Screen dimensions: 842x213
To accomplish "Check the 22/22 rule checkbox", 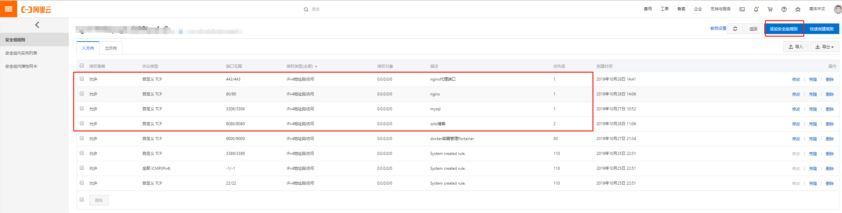I will pos(82,183).
